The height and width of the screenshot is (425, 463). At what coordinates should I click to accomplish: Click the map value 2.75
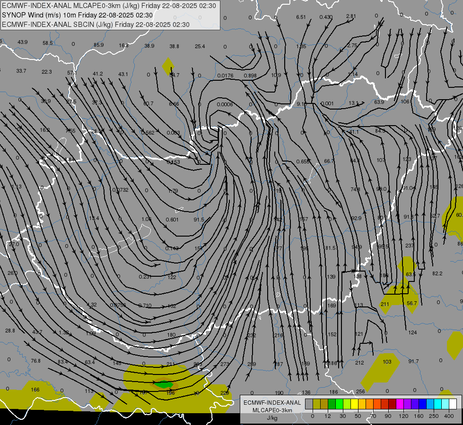352,45
